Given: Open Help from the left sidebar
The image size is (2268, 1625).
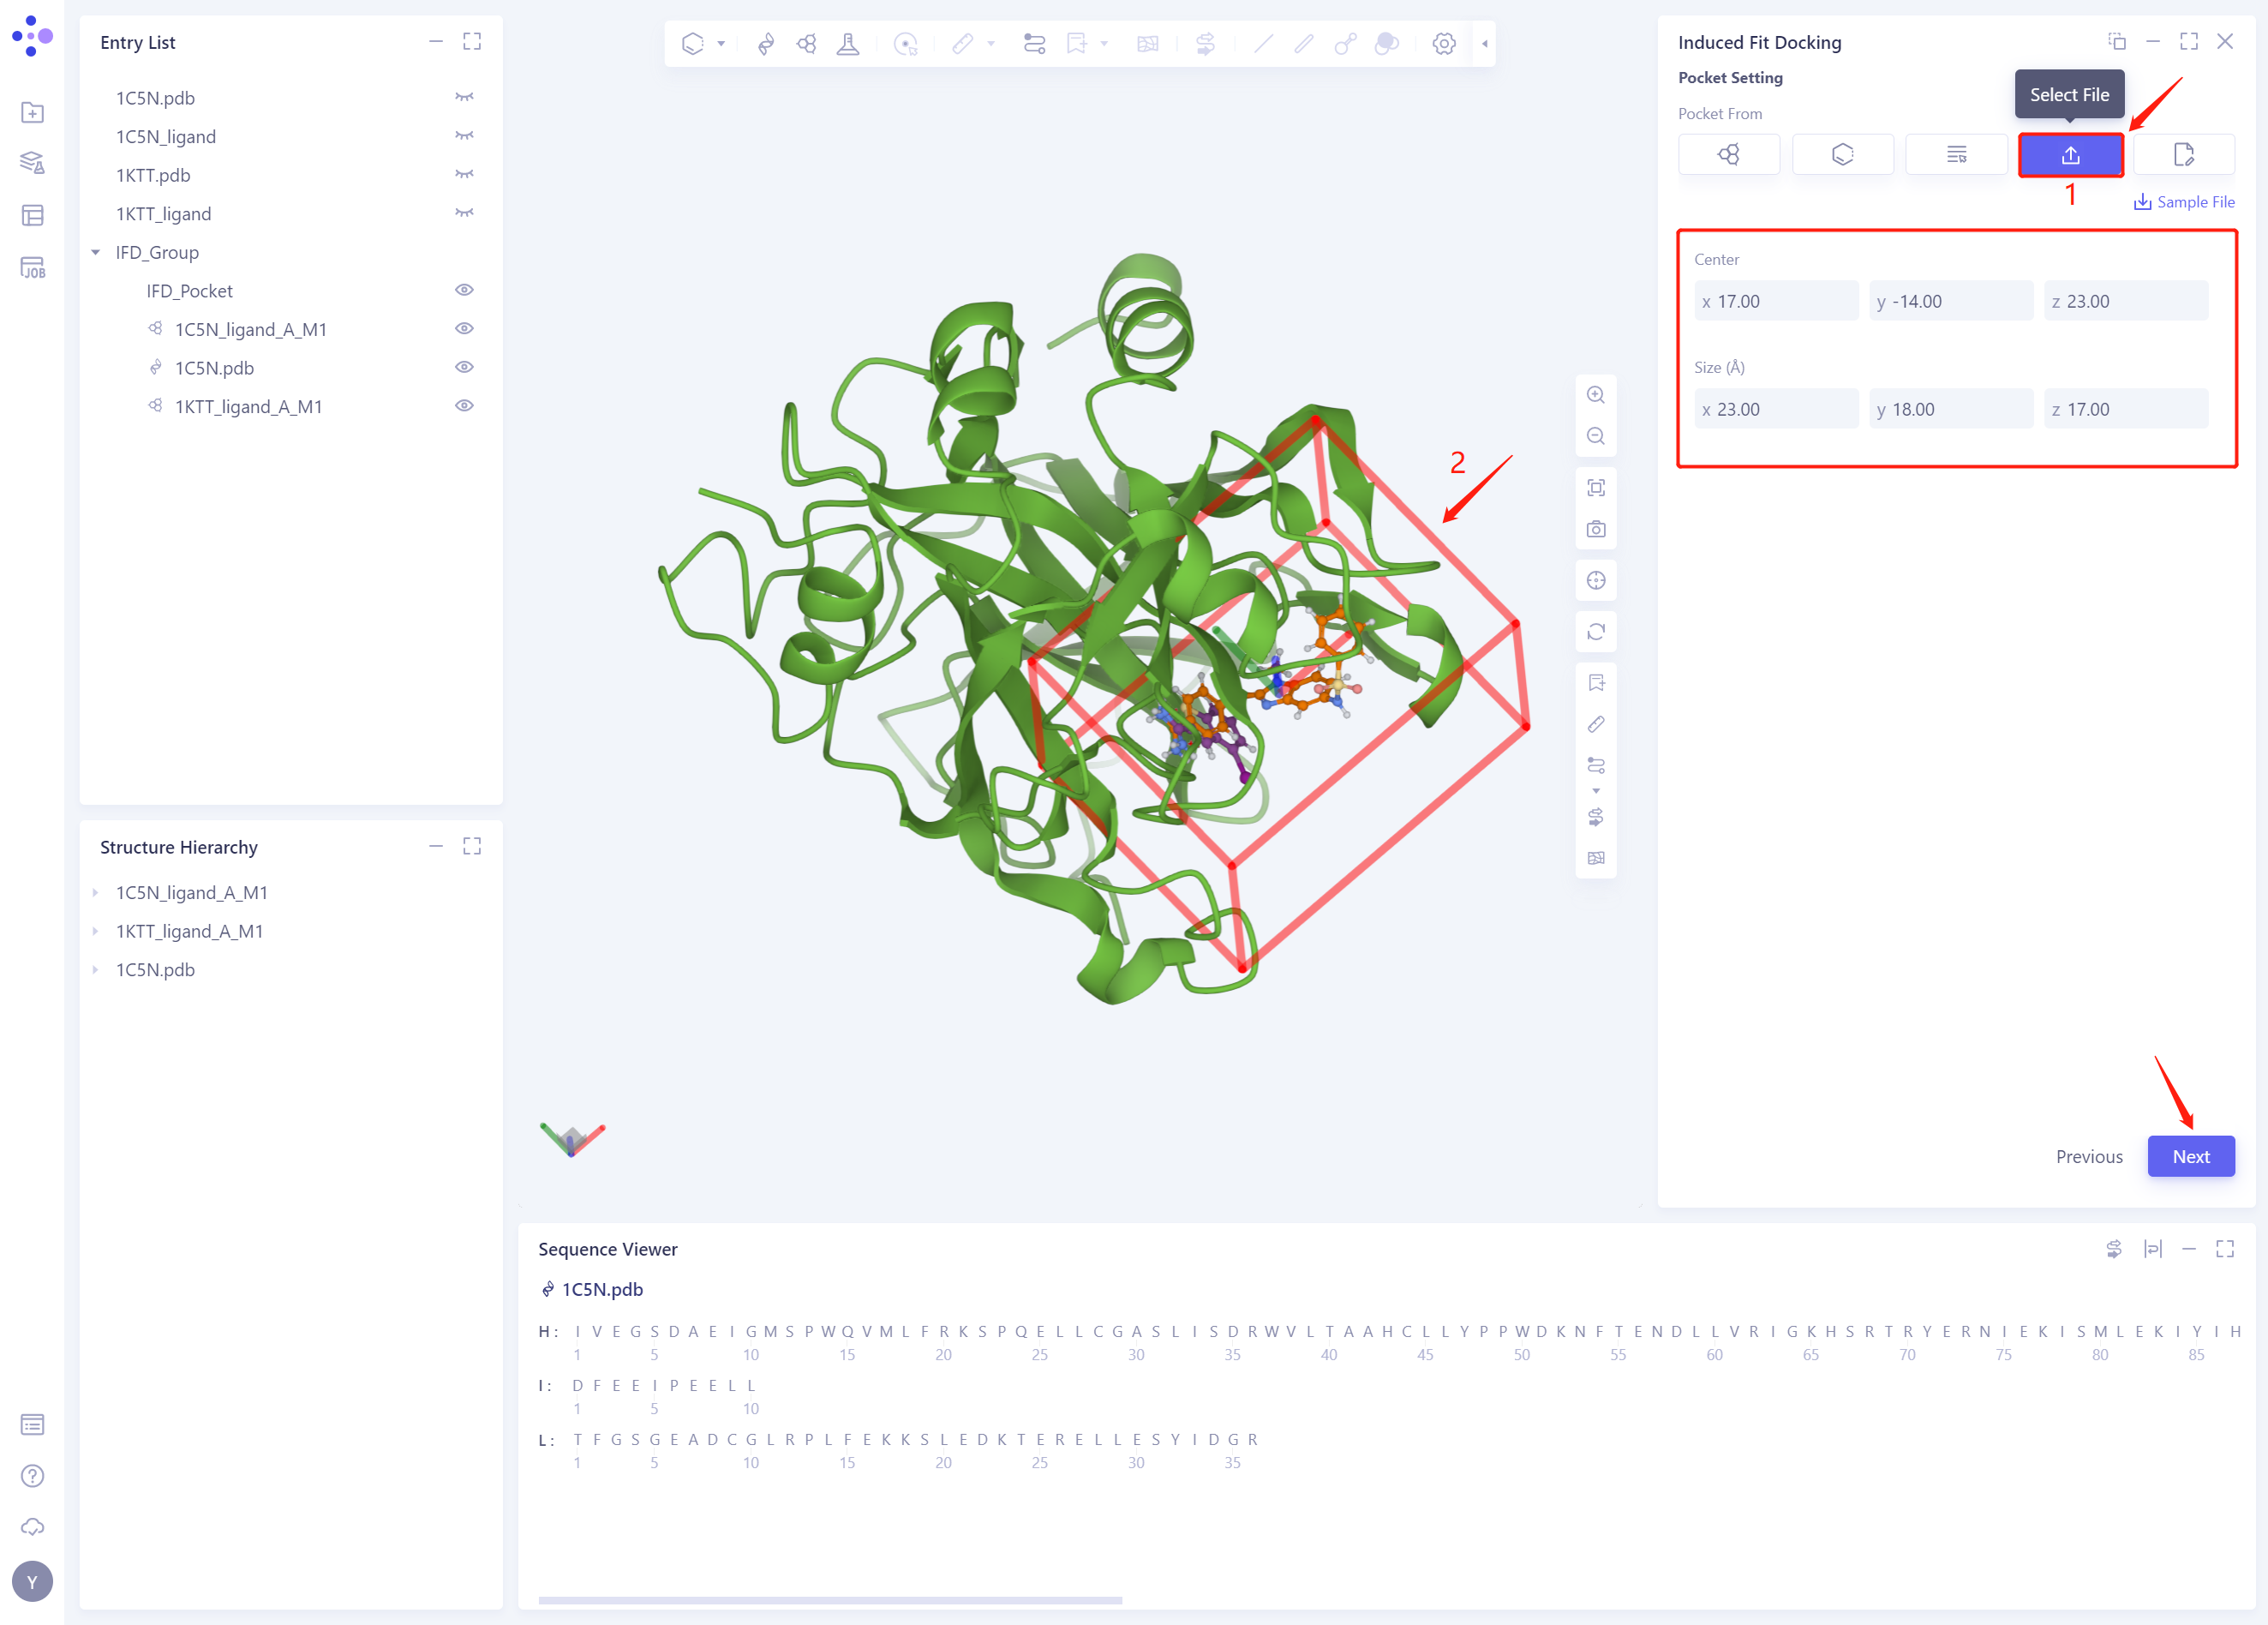Looking at the screenshot, I should pyautogui.click(x=33, y=1475).
